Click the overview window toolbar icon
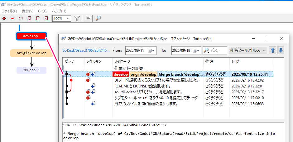The image size is (293, 142). tap(88, 18)
